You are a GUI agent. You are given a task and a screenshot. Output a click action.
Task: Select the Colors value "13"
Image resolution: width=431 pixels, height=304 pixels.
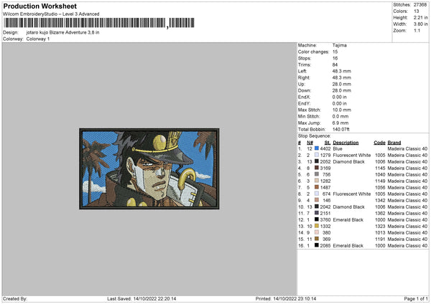[x=417, y=11]
